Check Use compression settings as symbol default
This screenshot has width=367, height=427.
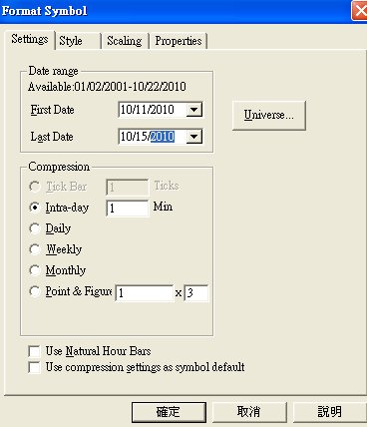pyautogui.click(x=34, y=367)
